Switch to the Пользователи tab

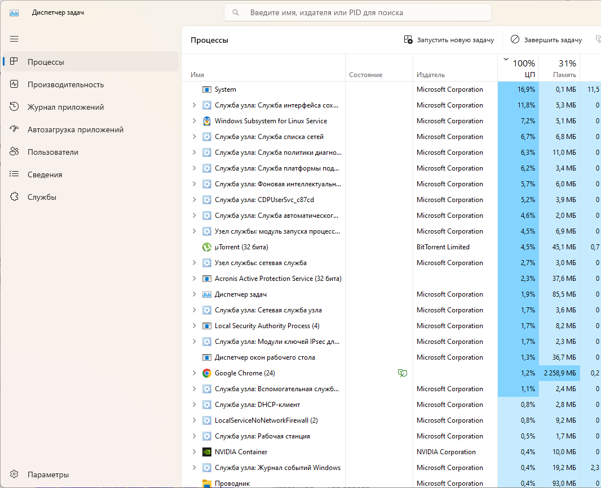(x=53, y=152)
